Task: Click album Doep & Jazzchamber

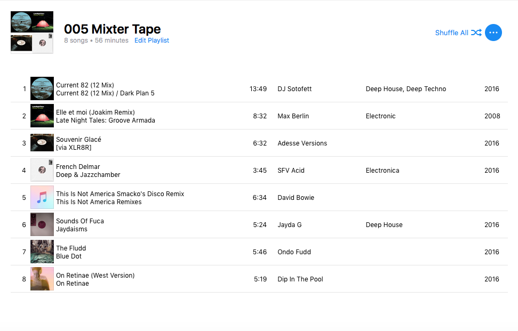Action: click(88, 175)
